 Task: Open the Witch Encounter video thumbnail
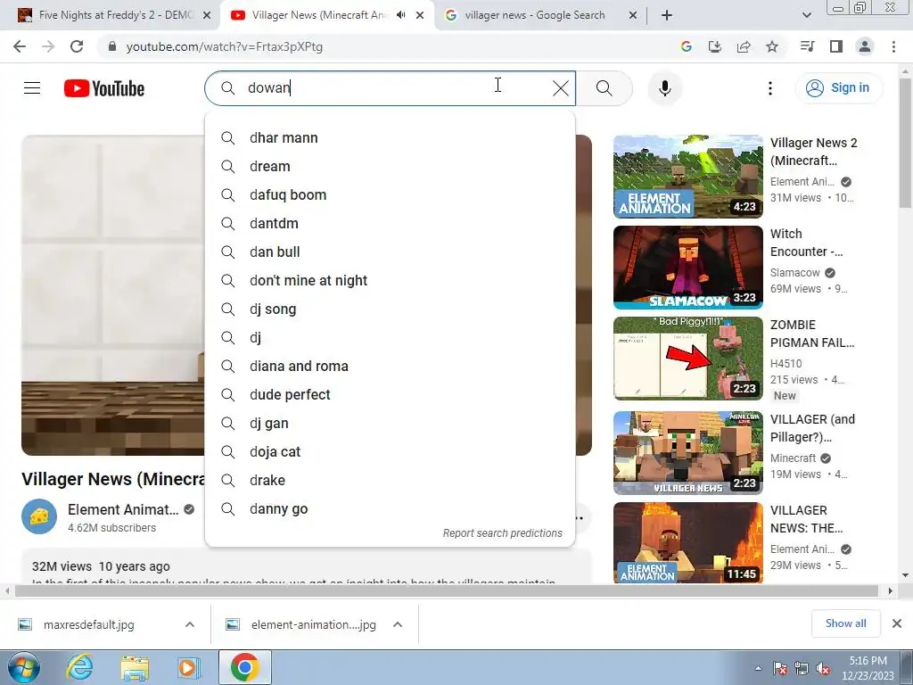pos(687,268)
